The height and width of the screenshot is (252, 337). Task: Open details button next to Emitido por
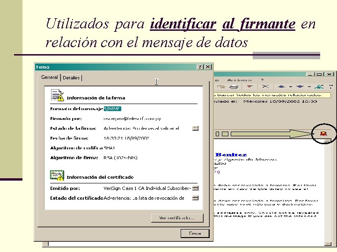[x=195, y=188]
